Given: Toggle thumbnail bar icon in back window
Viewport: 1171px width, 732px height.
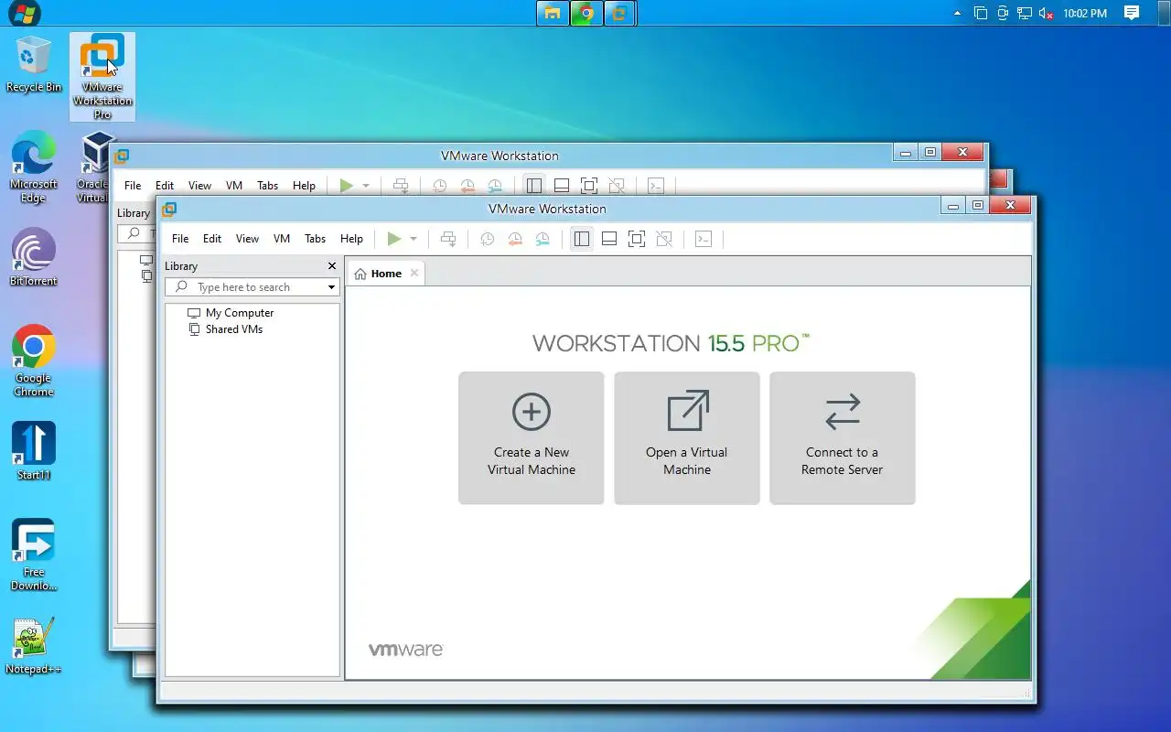Looking at the screenshot, I should 562,186.
